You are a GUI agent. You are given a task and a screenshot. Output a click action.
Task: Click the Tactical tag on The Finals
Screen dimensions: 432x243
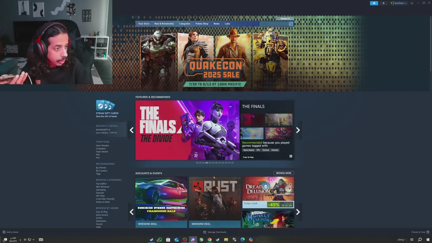[x=266, y=150]
